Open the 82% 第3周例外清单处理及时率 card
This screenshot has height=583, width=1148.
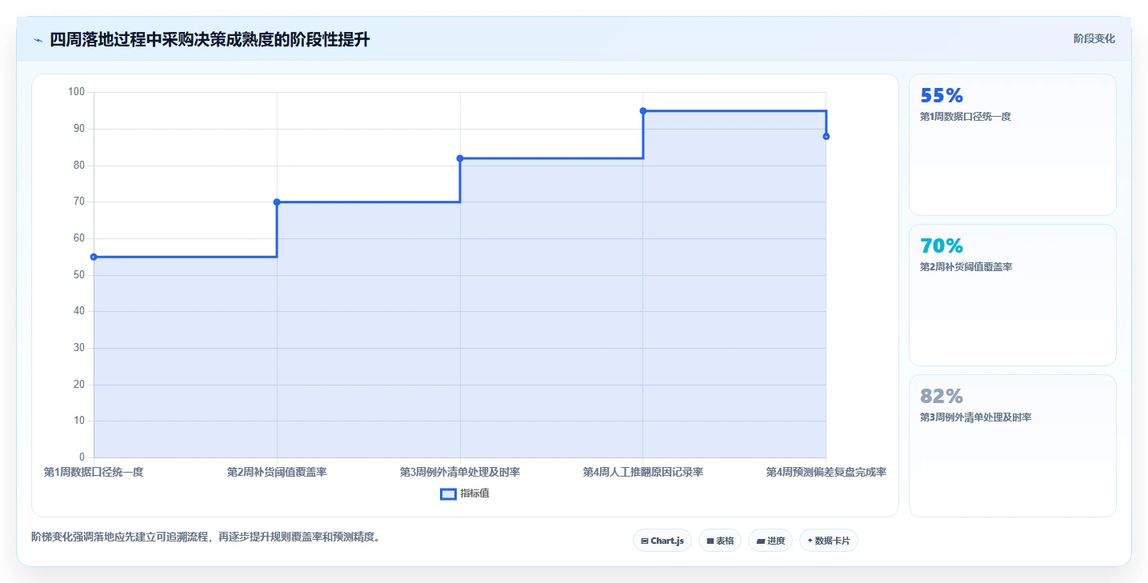(1012, 445)
